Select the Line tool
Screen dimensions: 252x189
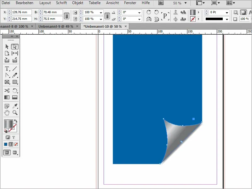tap(15, 69)
